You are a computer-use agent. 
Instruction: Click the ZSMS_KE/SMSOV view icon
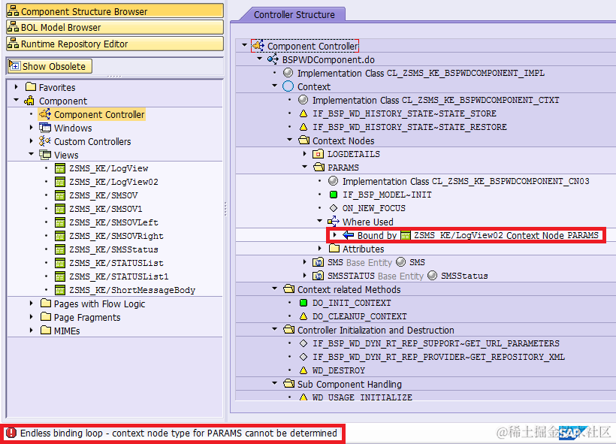tap(59, 195)
